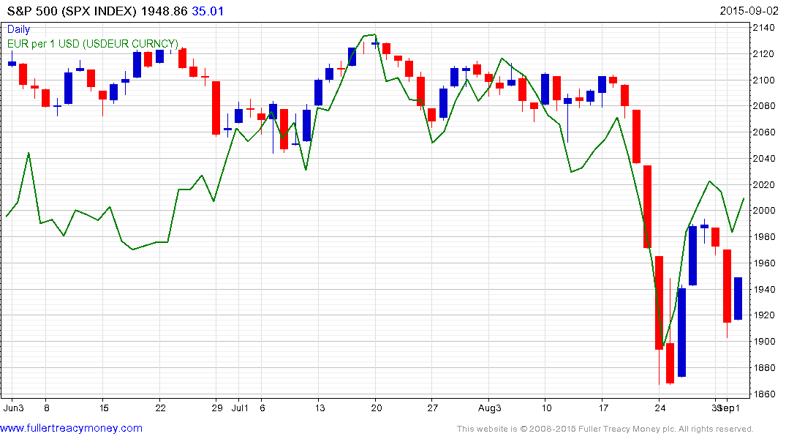Click the date label 8 in June
This screenshot has width=786, height=439.
[47, 408]
